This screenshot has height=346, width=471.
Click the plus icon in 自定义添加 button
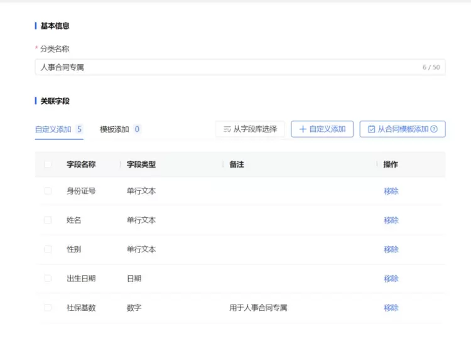pos(303,129)
